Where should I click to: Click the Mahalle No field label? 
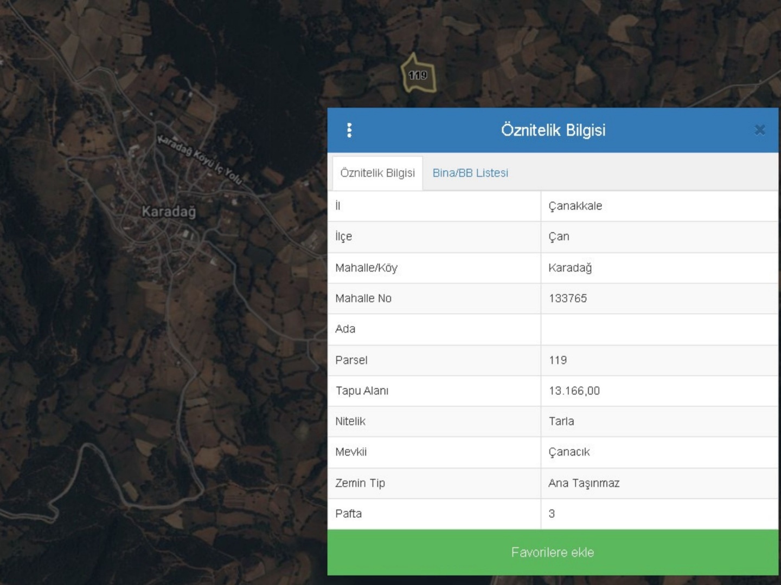[363, 298]
